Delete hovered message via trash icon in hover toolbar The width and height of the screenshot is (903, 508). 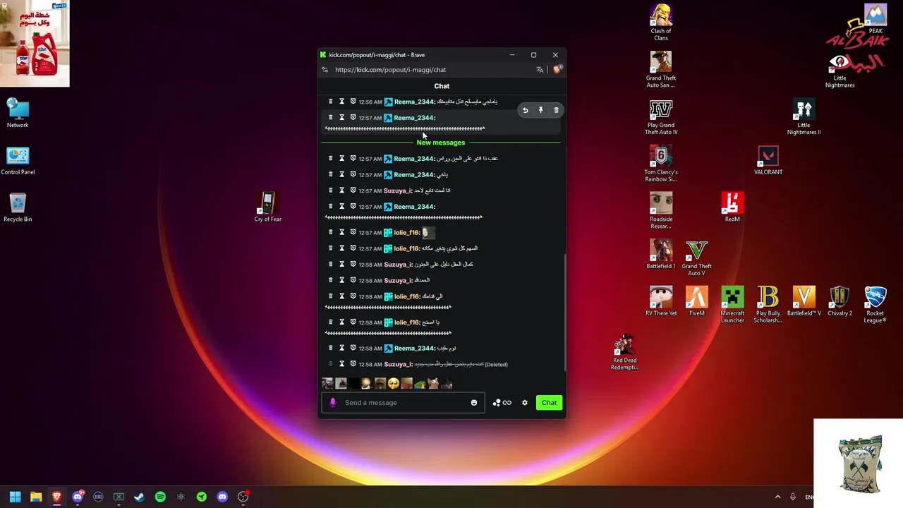[556, 110]
